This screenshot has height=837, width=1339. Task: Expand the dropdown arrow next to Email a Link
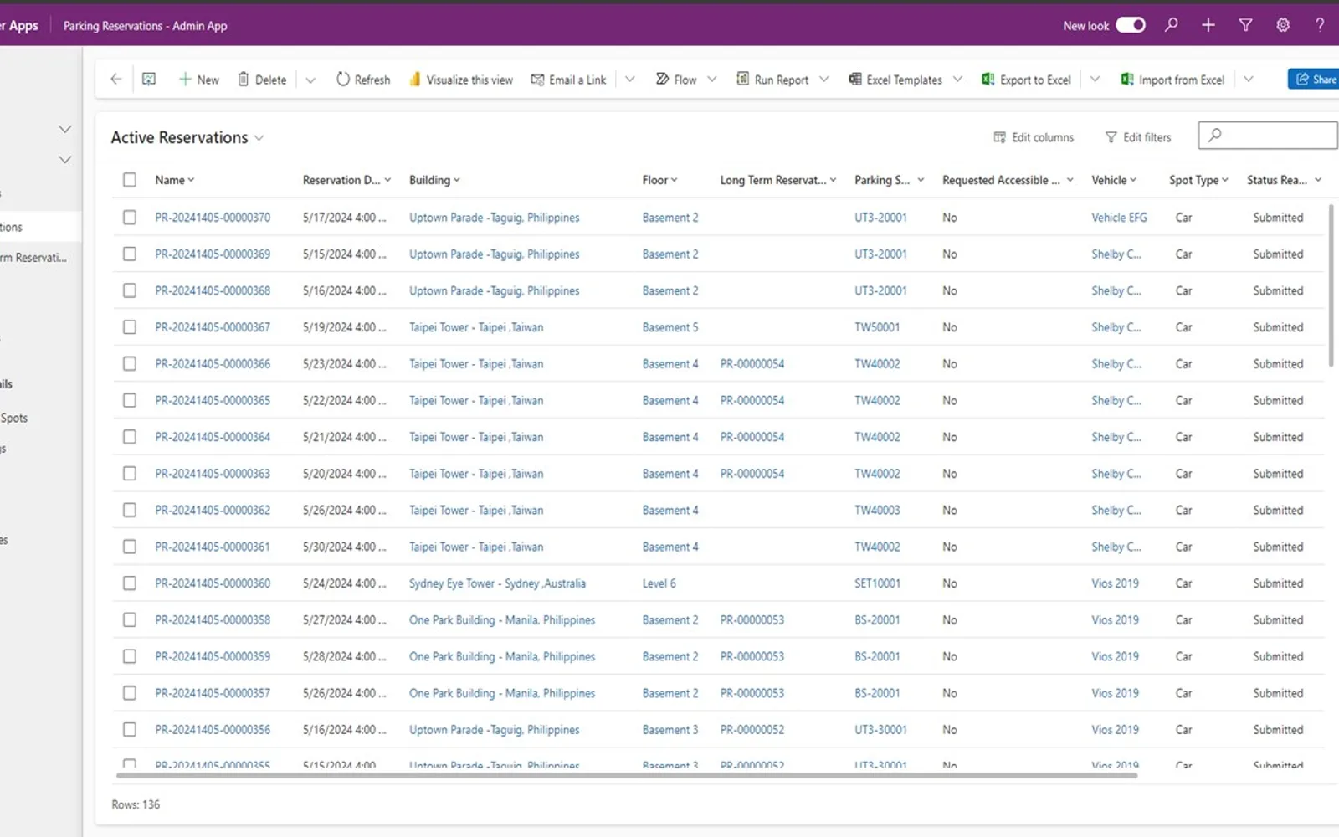click(630, 80)
